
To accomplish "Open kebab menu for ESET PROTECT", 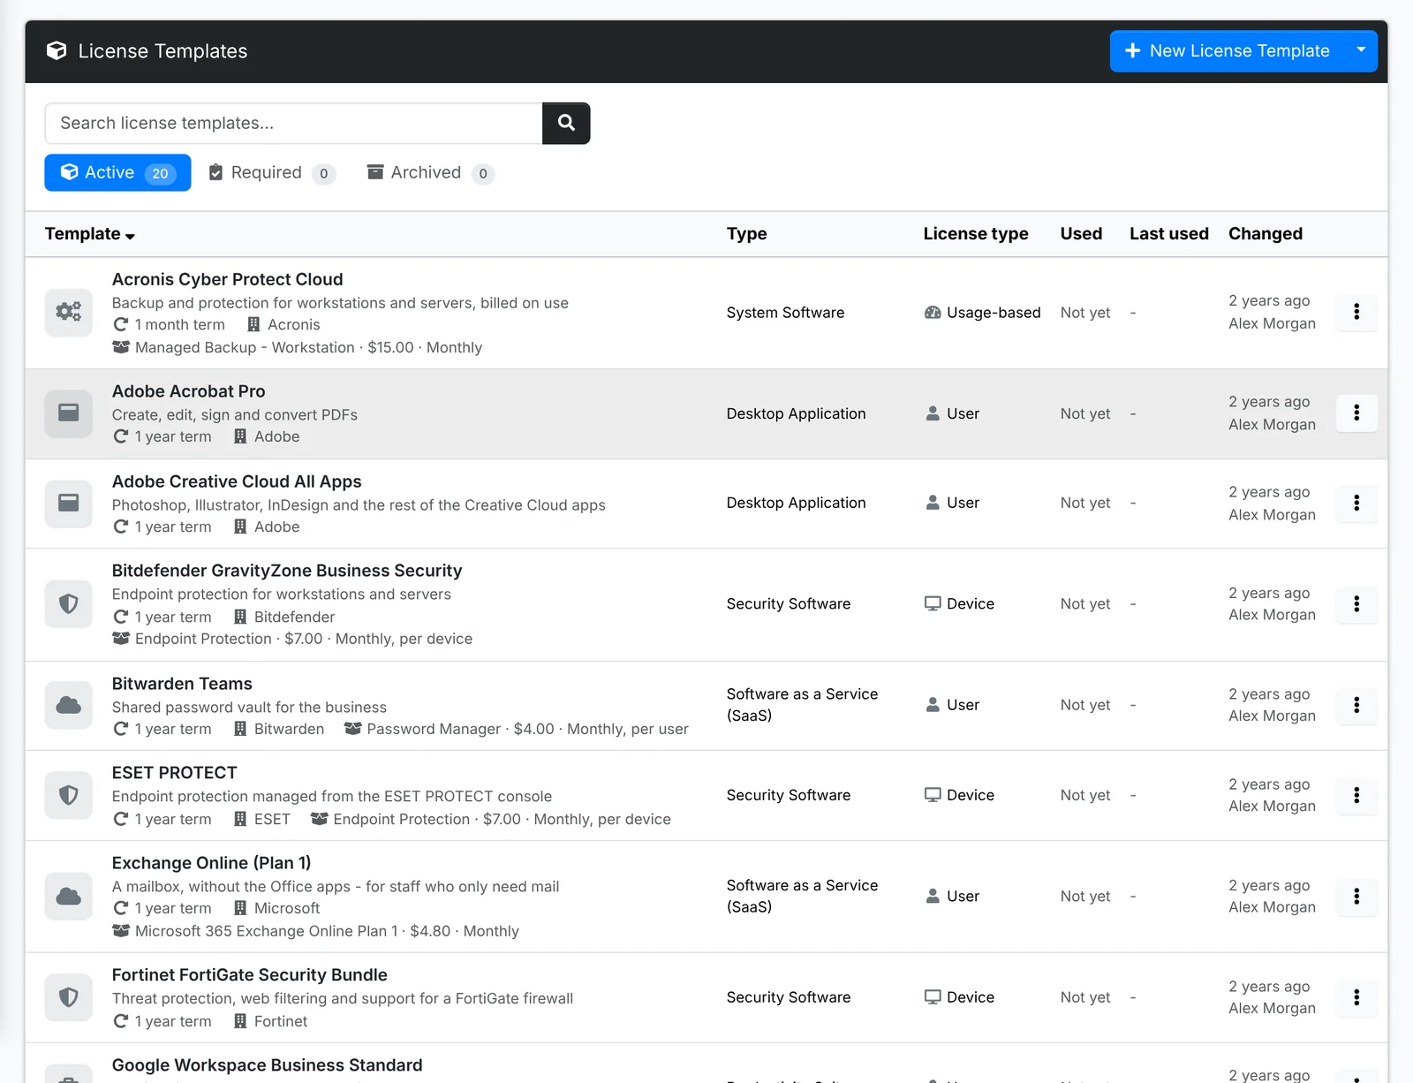I will point(1356,795).
